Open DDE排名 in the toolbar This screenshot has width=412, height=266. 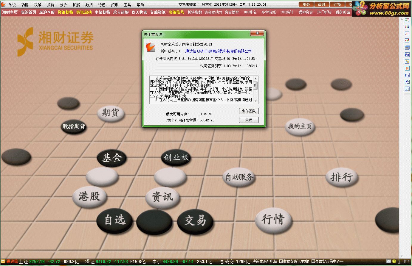(x=250, y=12)
